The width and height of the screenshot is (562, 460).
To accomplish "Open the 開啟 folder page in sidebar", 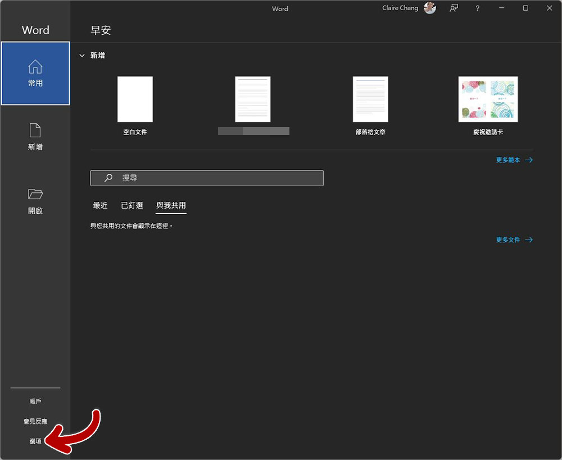I will coord(35,201).
